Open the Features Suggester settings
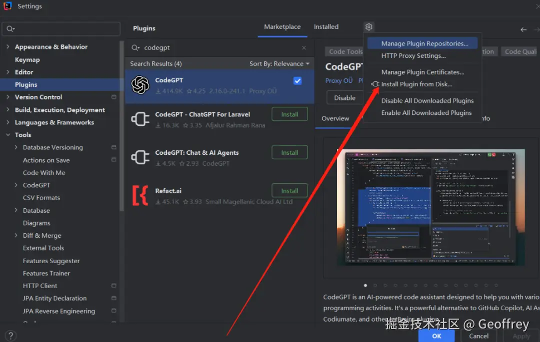The image size is (540, 342). click(x=51, y=261)
